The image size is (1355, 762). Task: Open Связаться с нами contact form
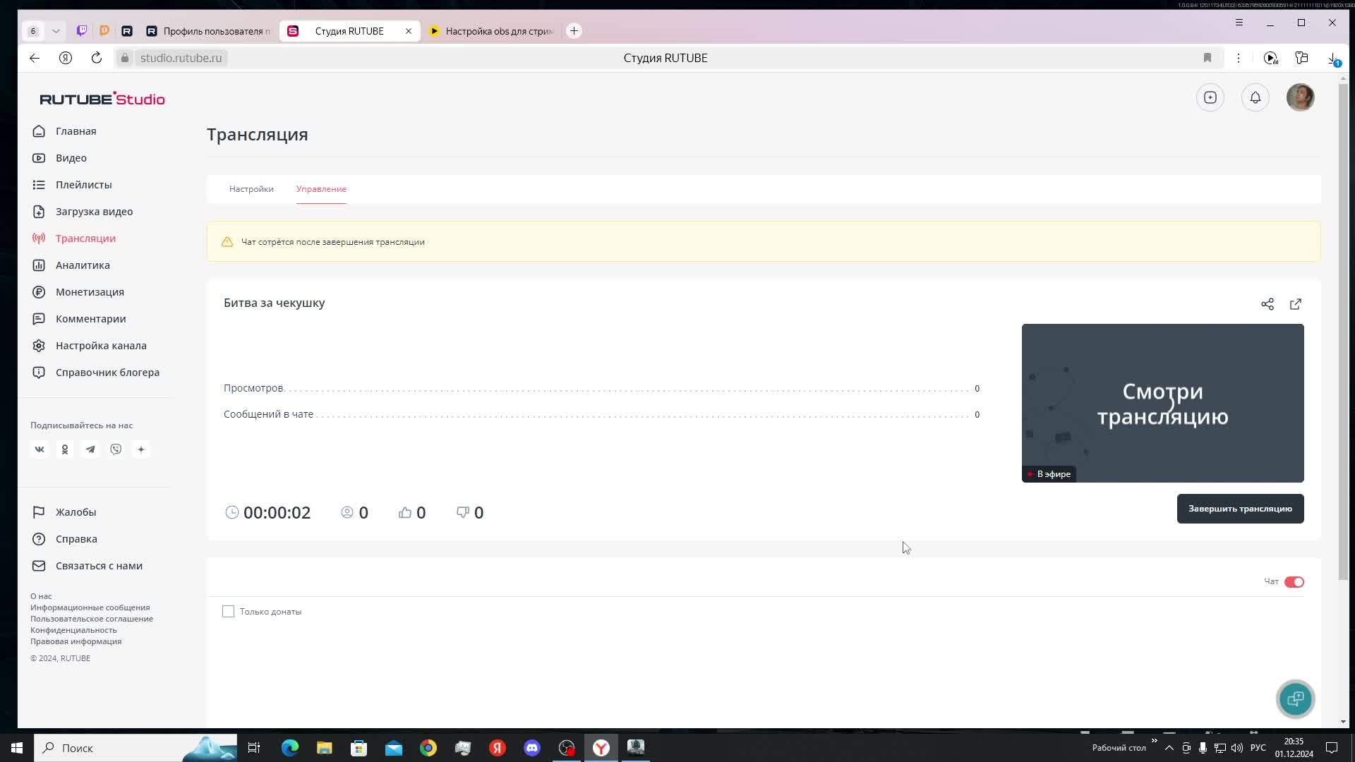(99, 566)
